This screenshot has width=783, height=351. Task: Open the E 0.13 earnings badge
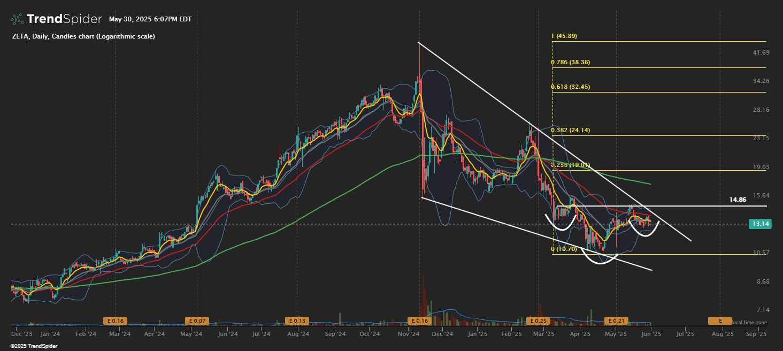pyautogui.click(x=296, y=320)
